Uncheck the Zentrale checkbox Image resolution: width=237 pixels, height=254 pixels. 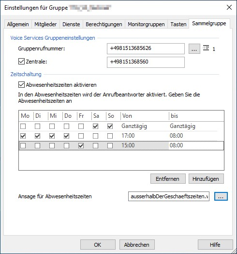click(21, 62)
